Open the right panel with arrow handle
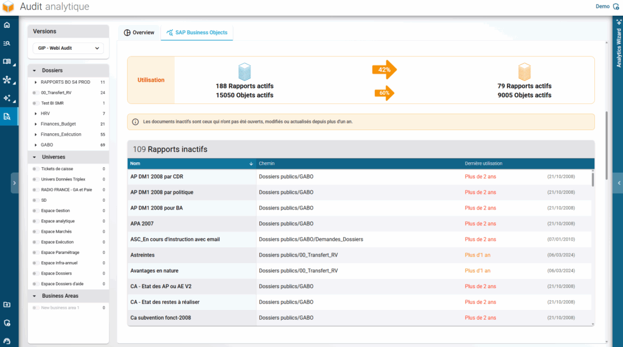623x347 pixels. [x=618, y=183]
